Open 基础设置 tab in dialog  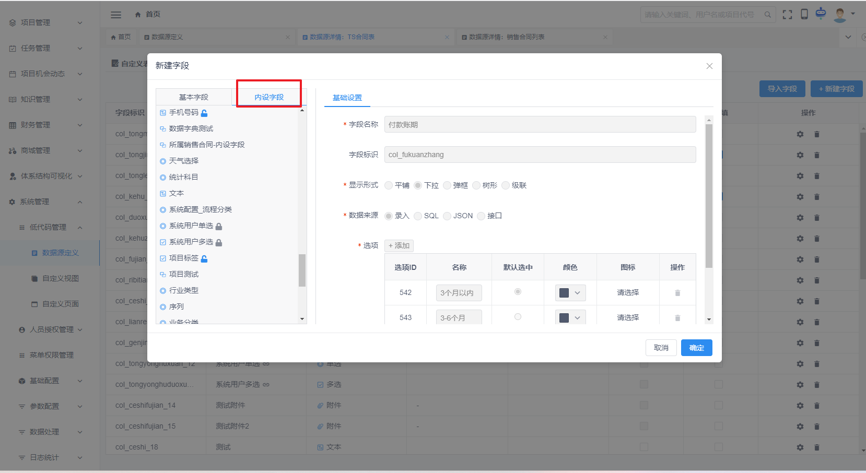[347, 98]
